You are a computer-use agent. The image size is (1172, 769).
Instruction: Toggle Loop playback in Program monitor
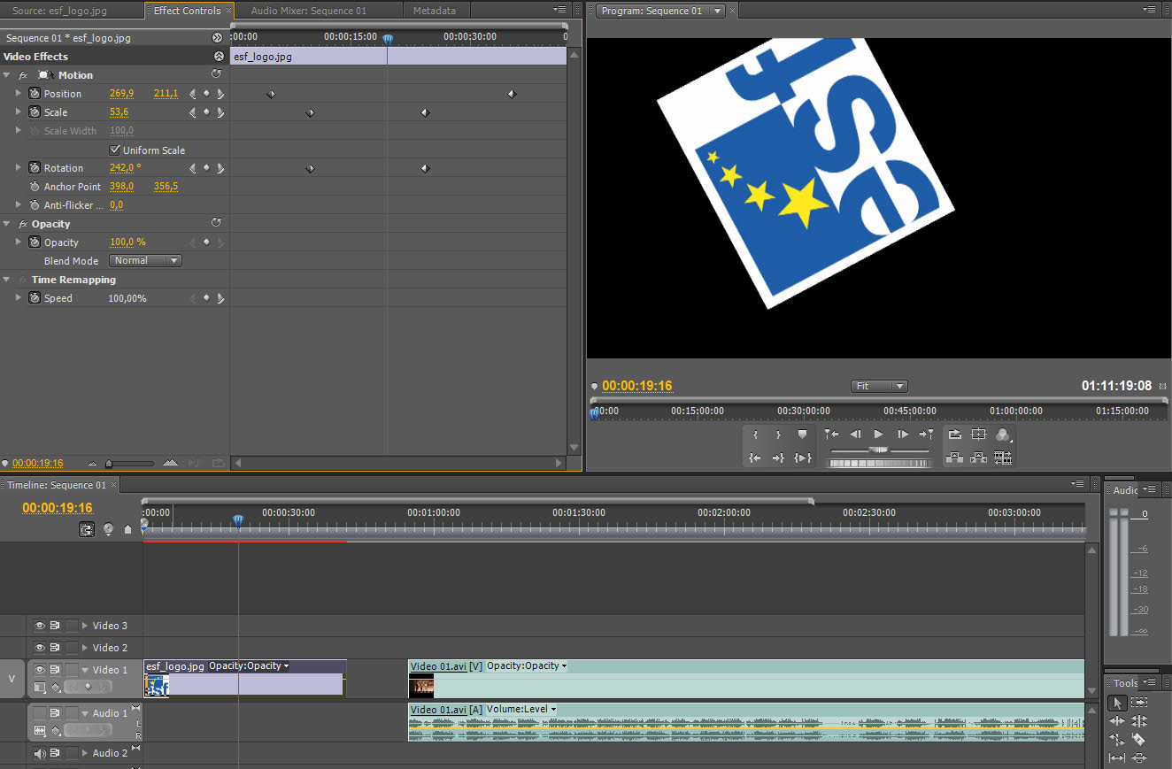(954, 434)
